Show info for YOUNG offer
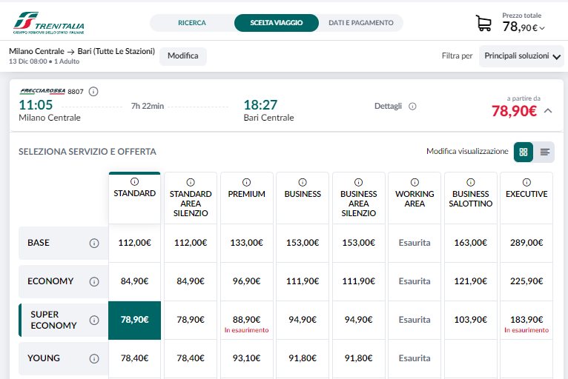The image size is (568, 379). pos(94,358)
